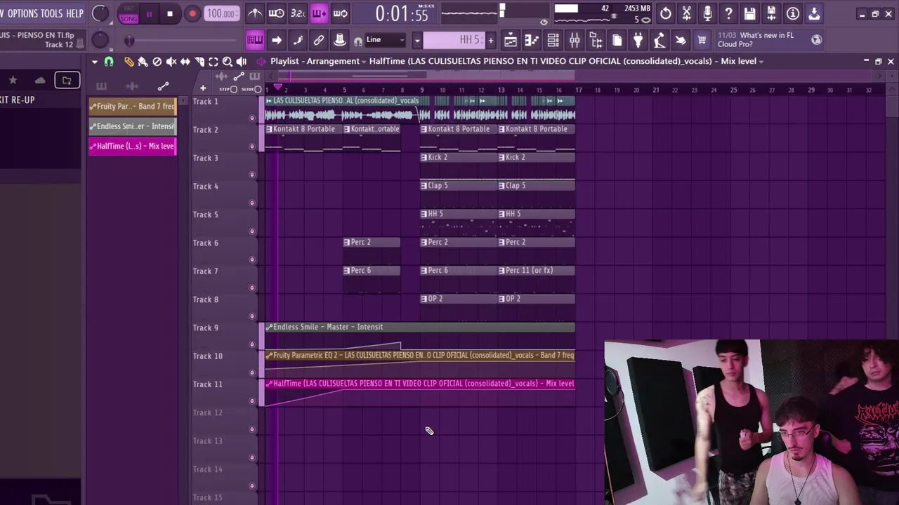Open the plugin database plug icon

coord(638,41)
